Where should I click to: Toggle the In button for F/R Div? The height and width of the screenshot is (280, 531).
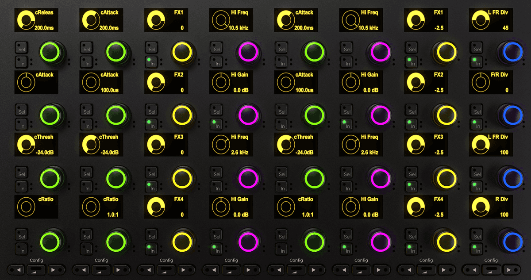(476, 124)
